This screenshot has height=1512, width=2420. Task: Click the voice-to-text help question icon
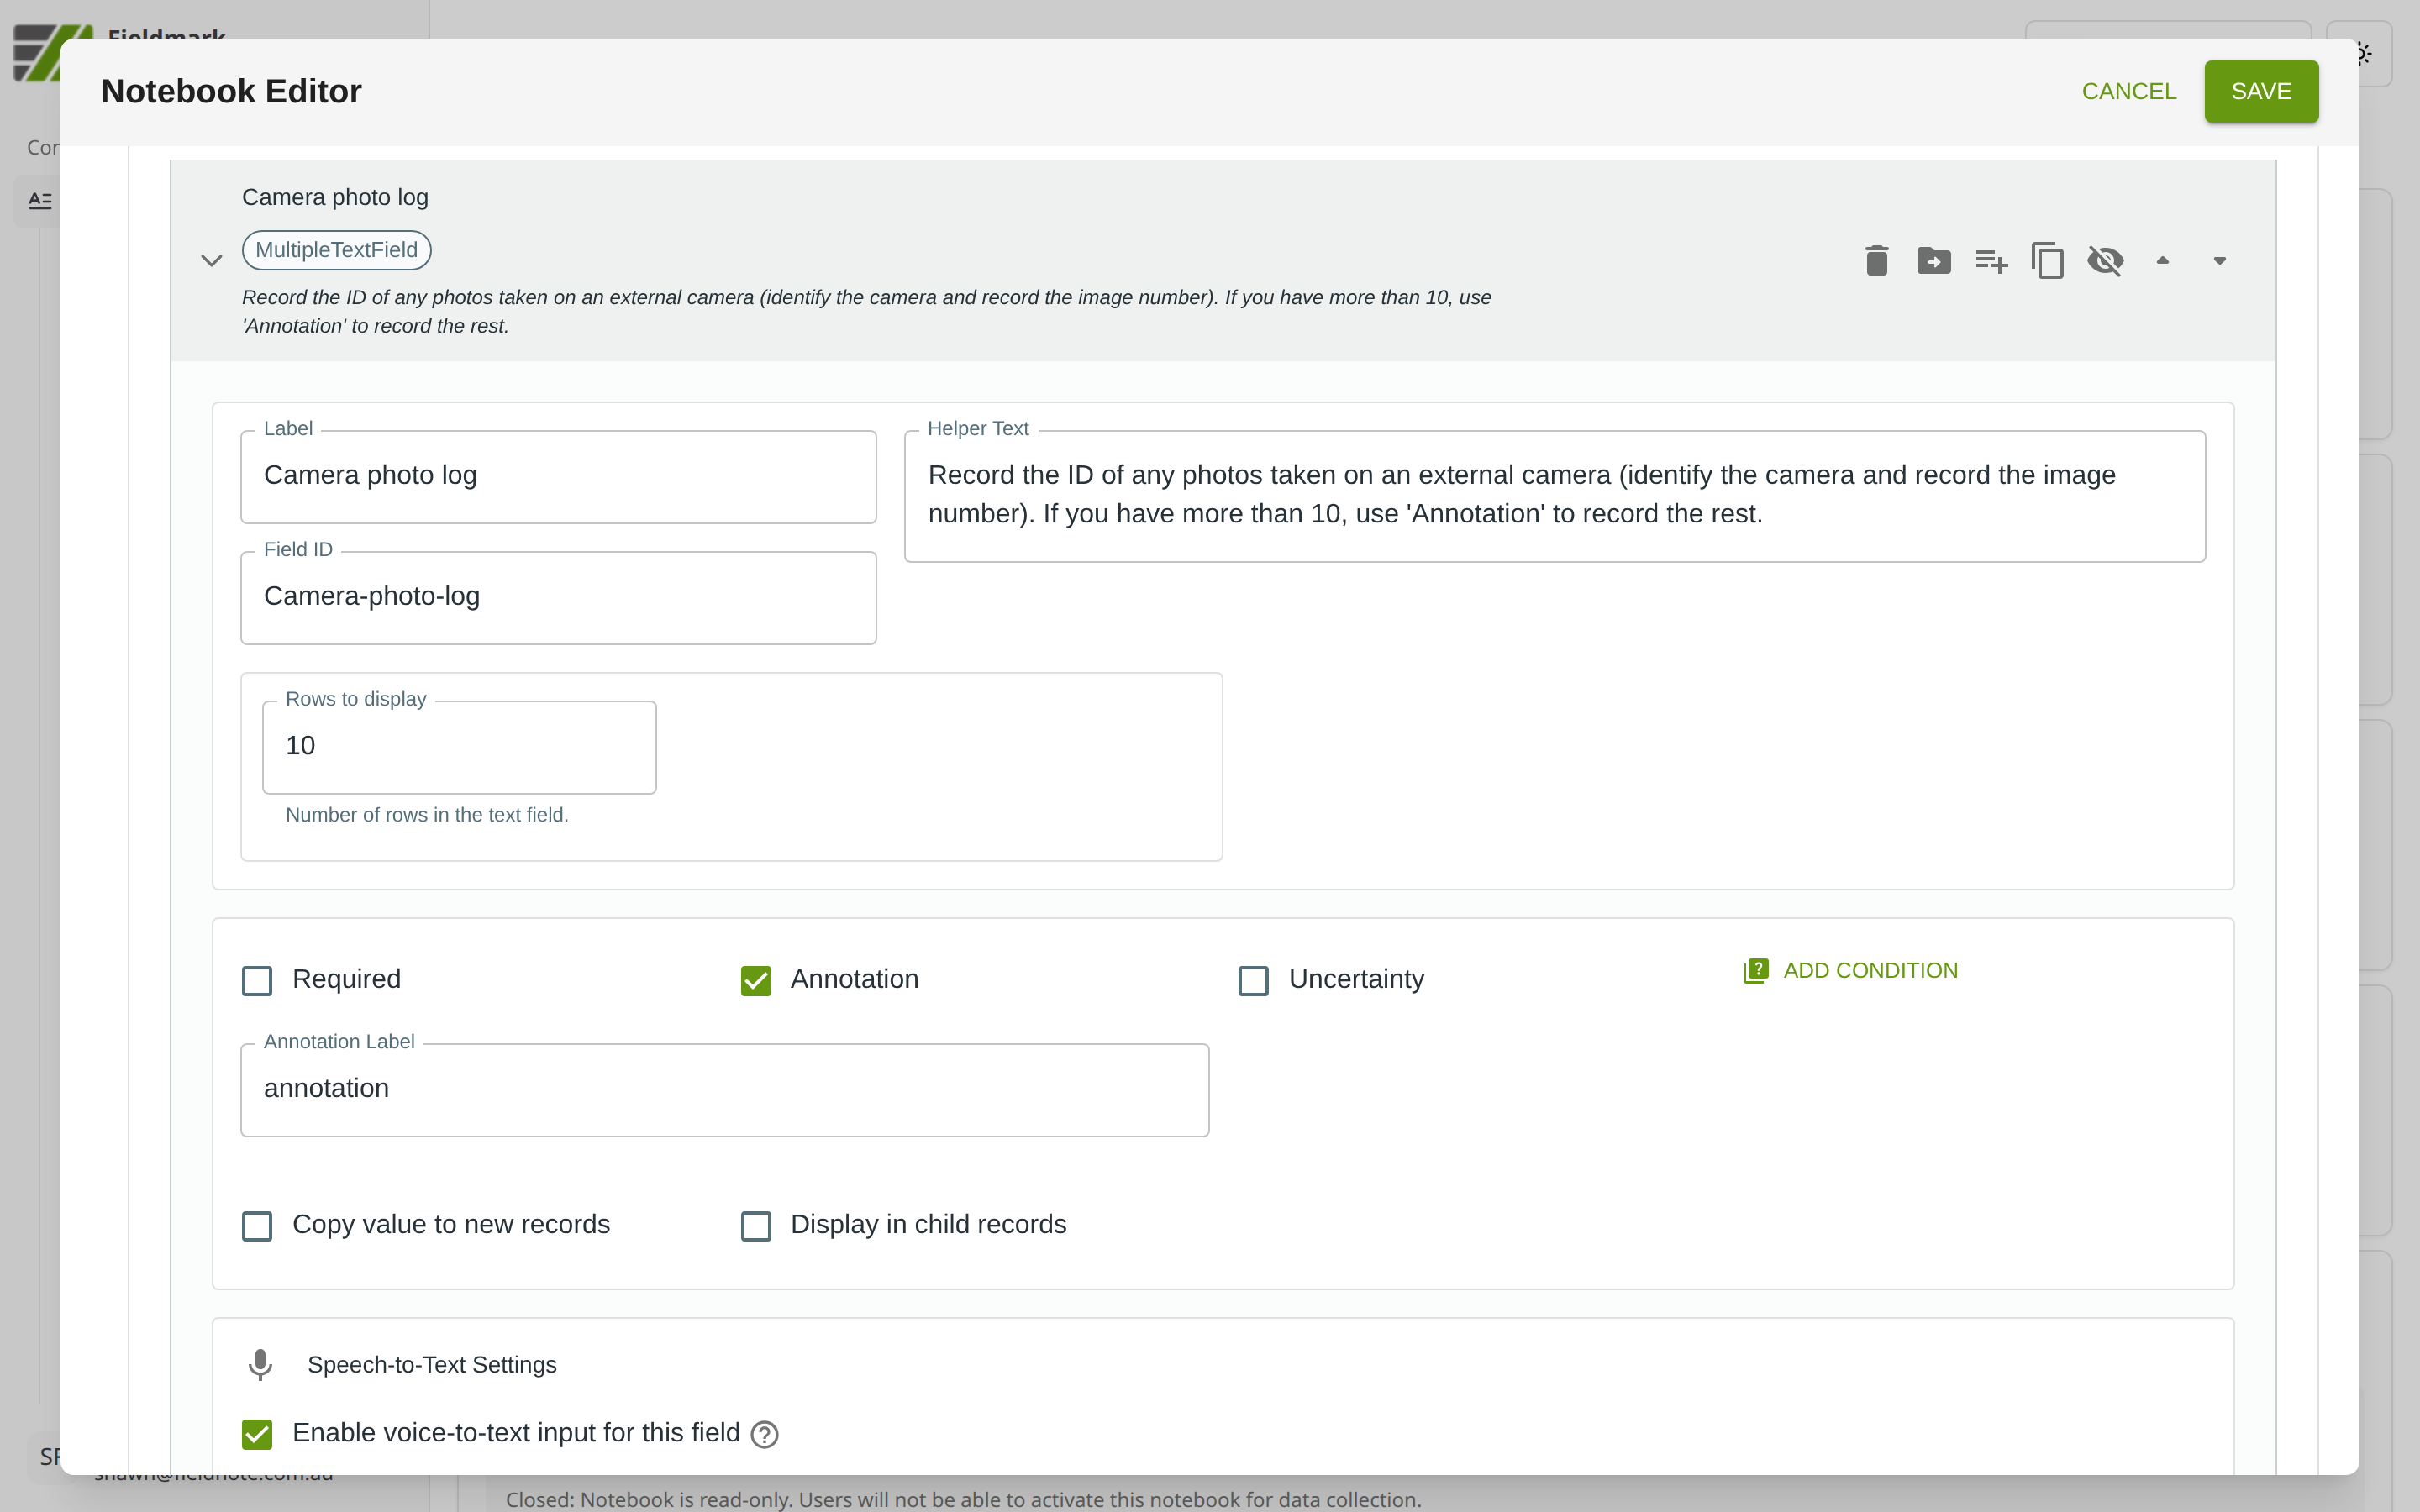pos(765,1434)
